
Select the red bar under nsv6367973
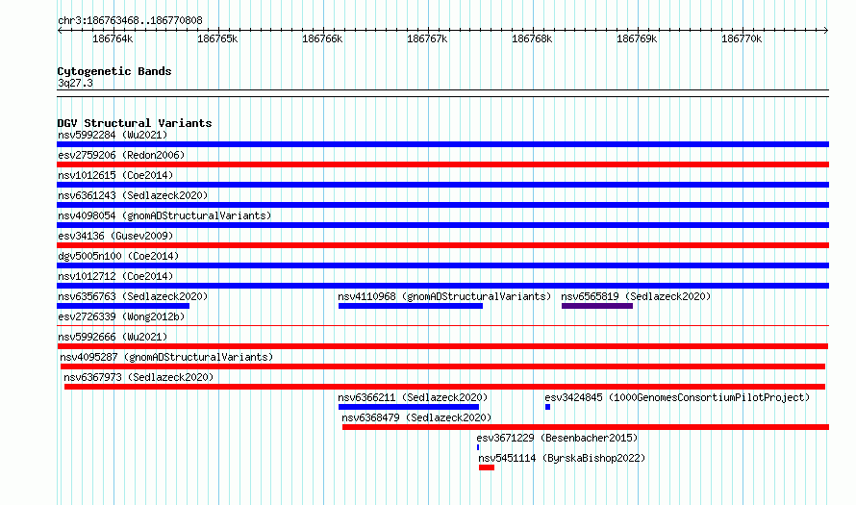coord(445,387)
